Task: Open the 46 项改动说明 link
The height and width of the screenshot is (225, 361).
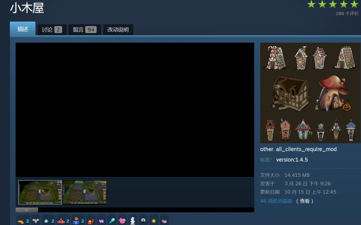Action: tap(276, 201)
